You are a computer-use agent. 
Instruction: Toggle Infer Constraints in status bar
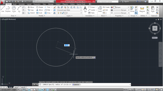[19, 90]
